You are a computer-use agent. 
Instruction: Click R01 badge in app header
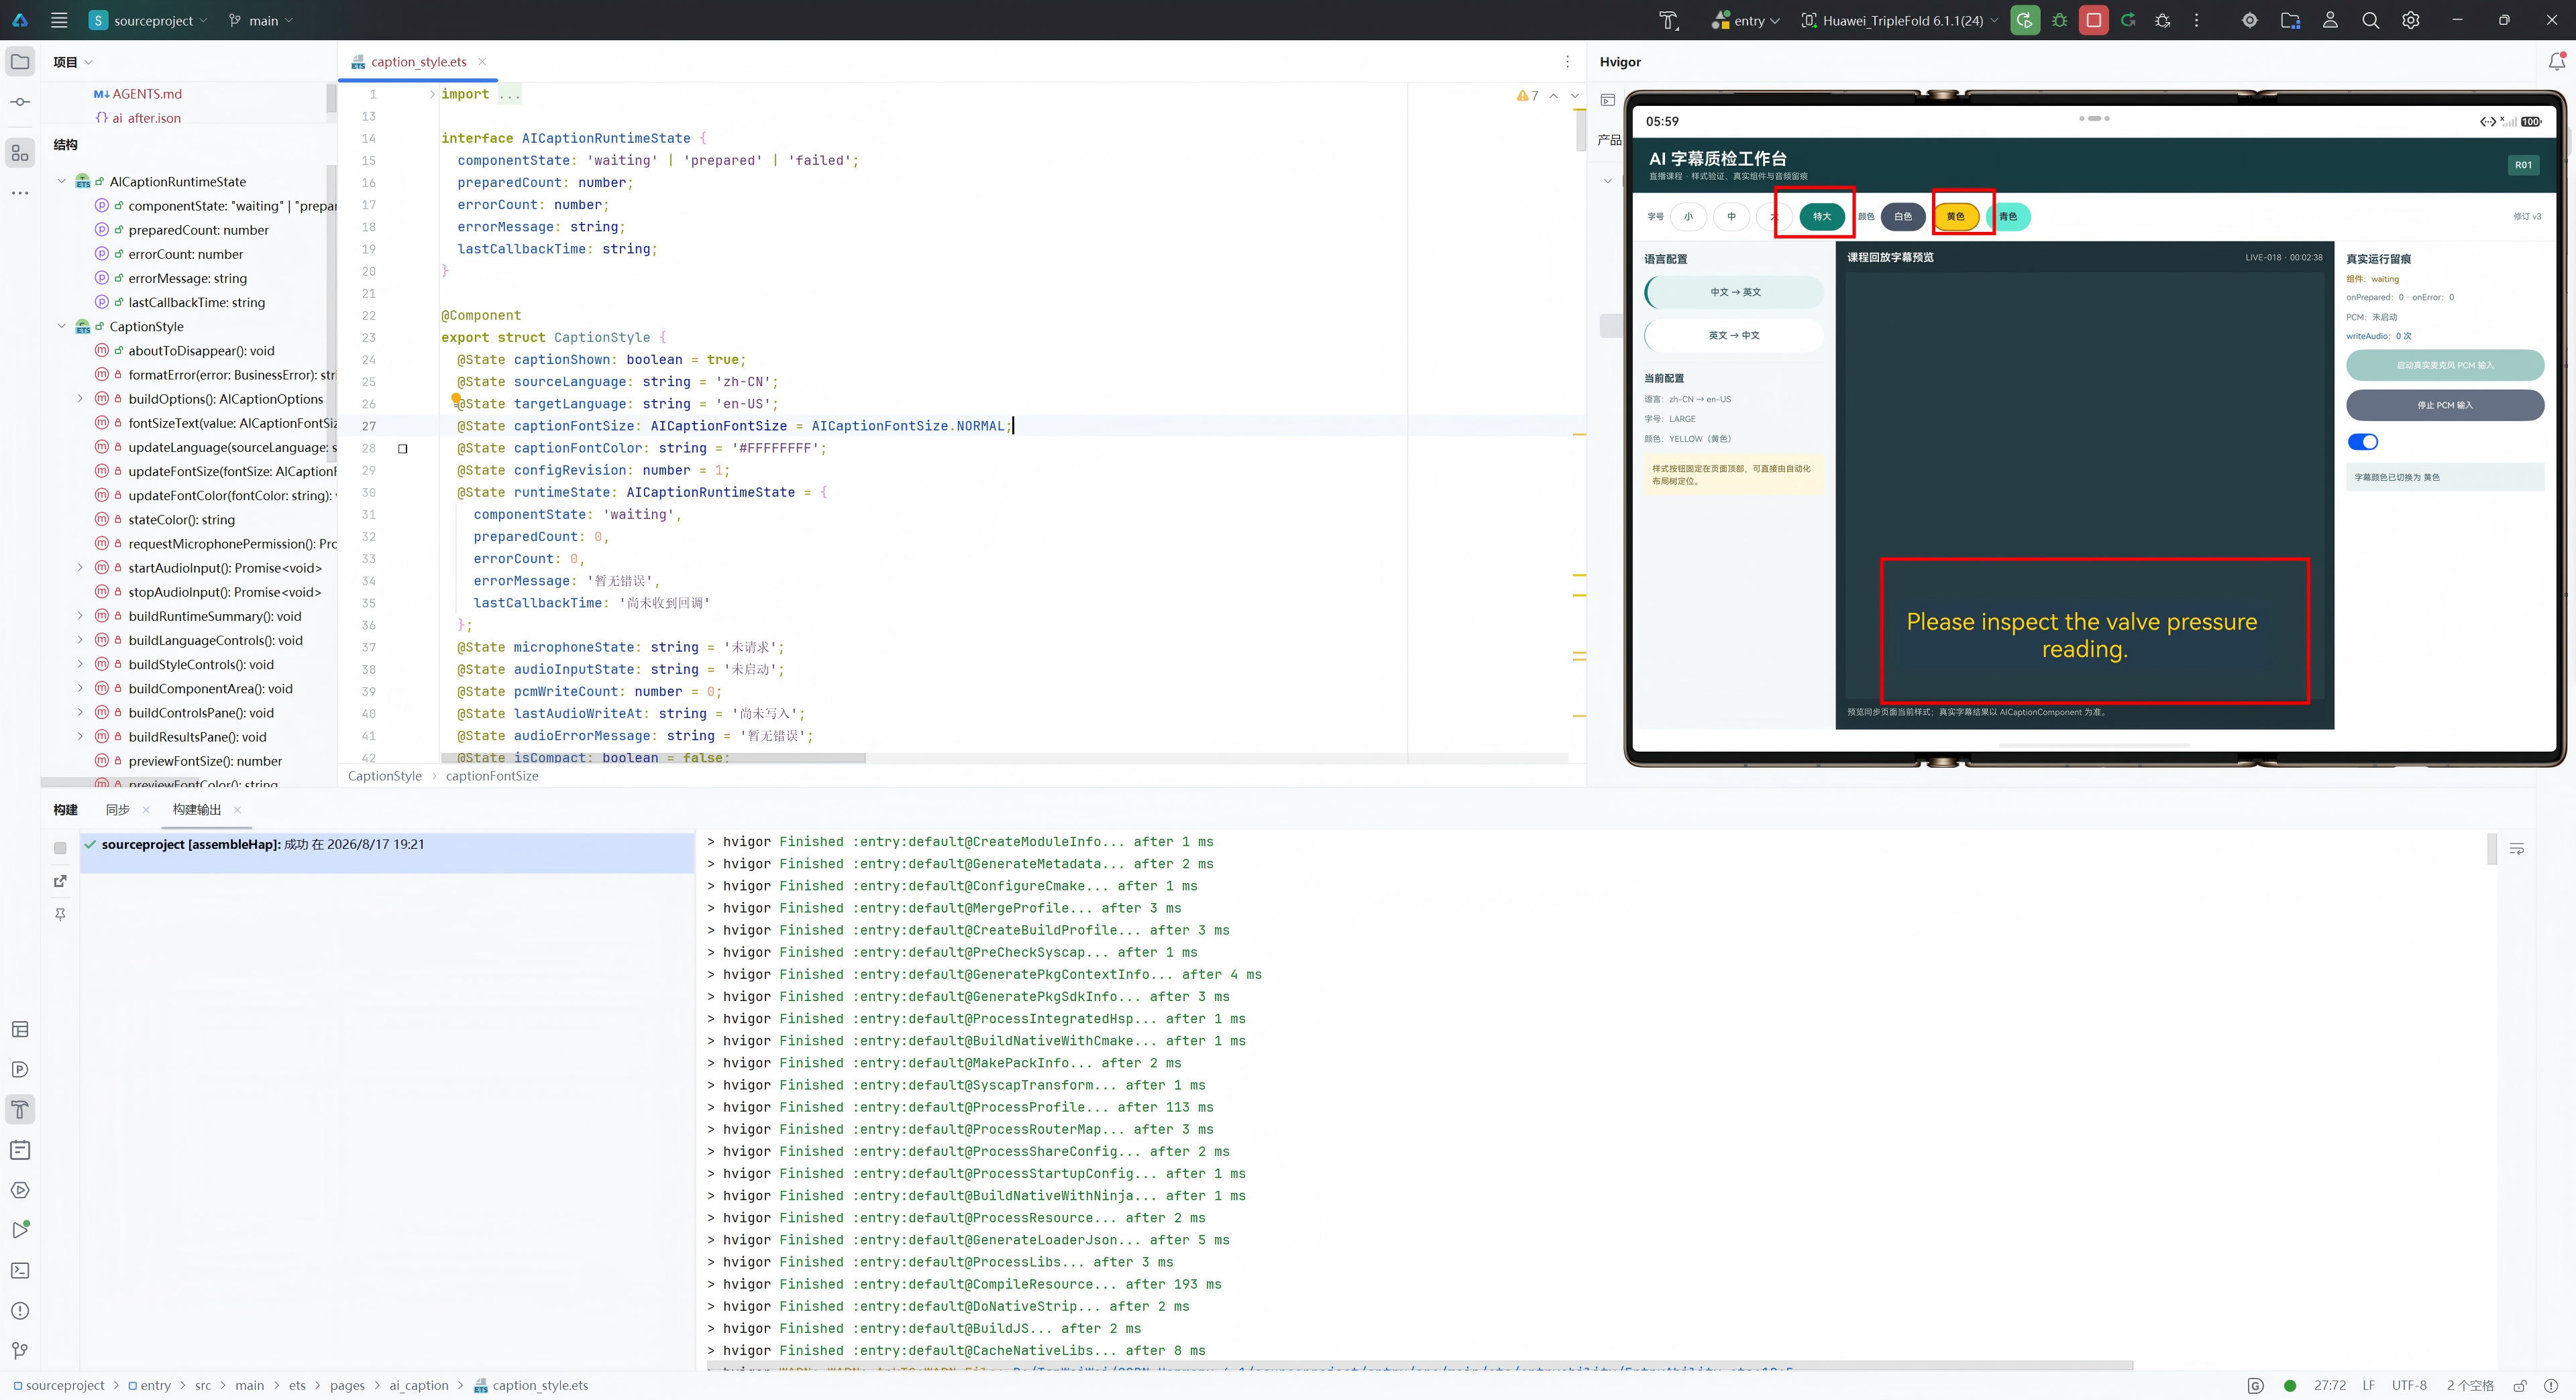click(x=2523, y=165)
